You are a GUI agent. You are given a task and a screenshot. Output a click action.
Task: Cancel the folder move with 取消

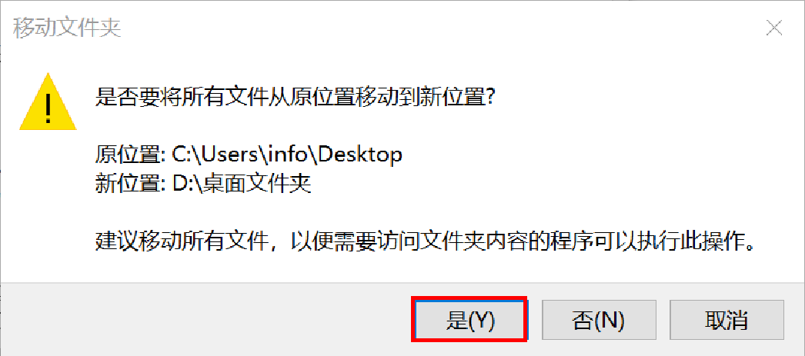pyautogui.click(x=727, y=318)
